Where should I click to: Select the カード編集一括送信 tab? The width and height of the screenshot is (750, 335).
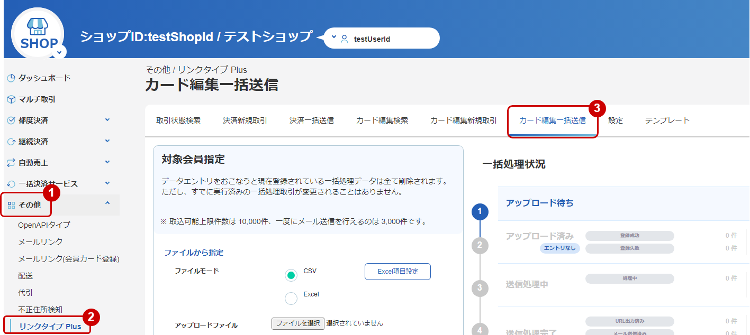click(x=553, y=120)
